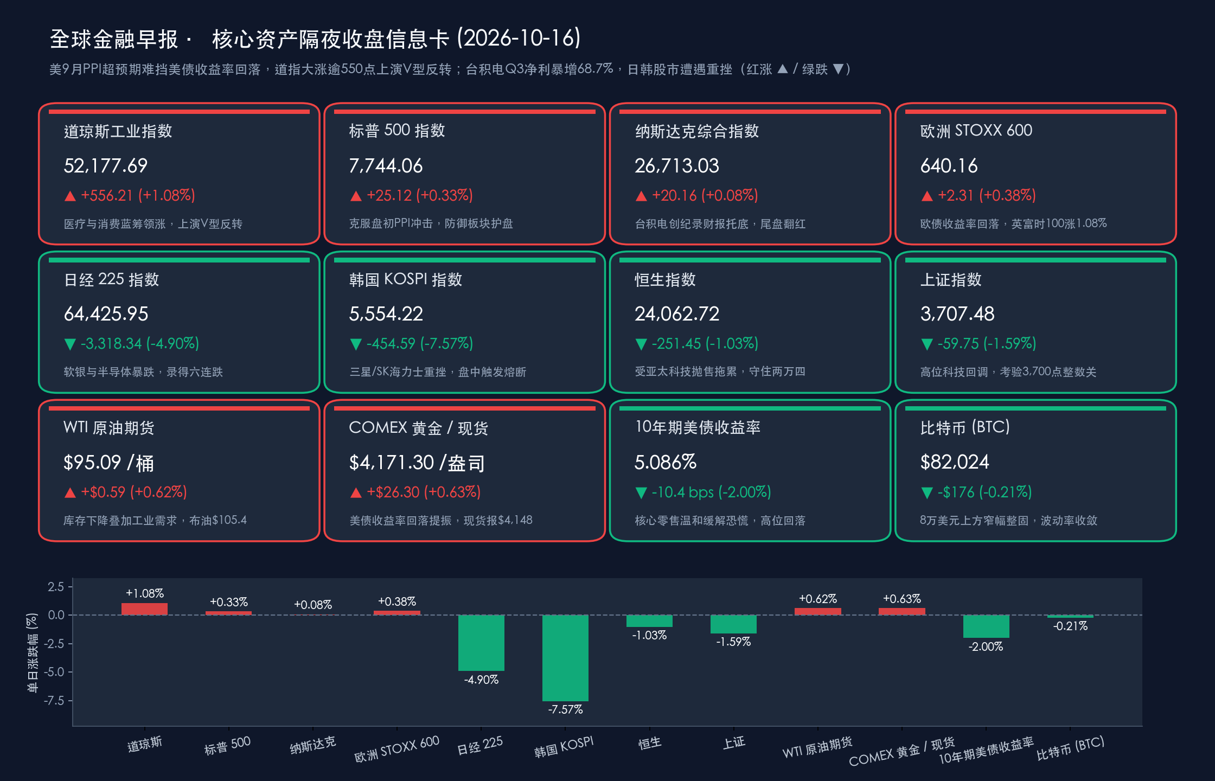Click the down triangle beside -251.45 (-1.03%)
The height and width of the screenshot is (781, 1215).
click(x=641, y=344)
